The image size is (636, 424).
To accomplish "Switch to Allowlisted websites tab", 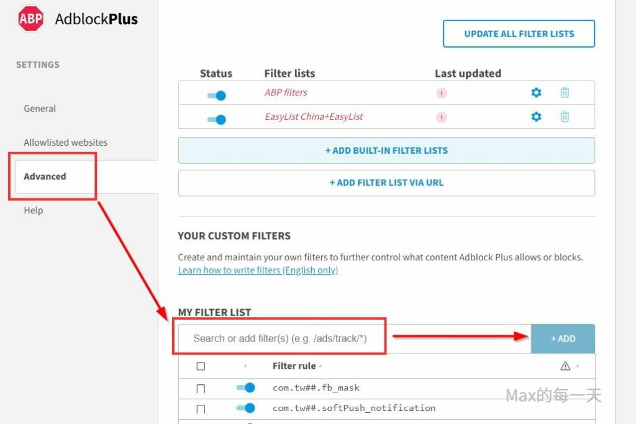I will 65,143.
